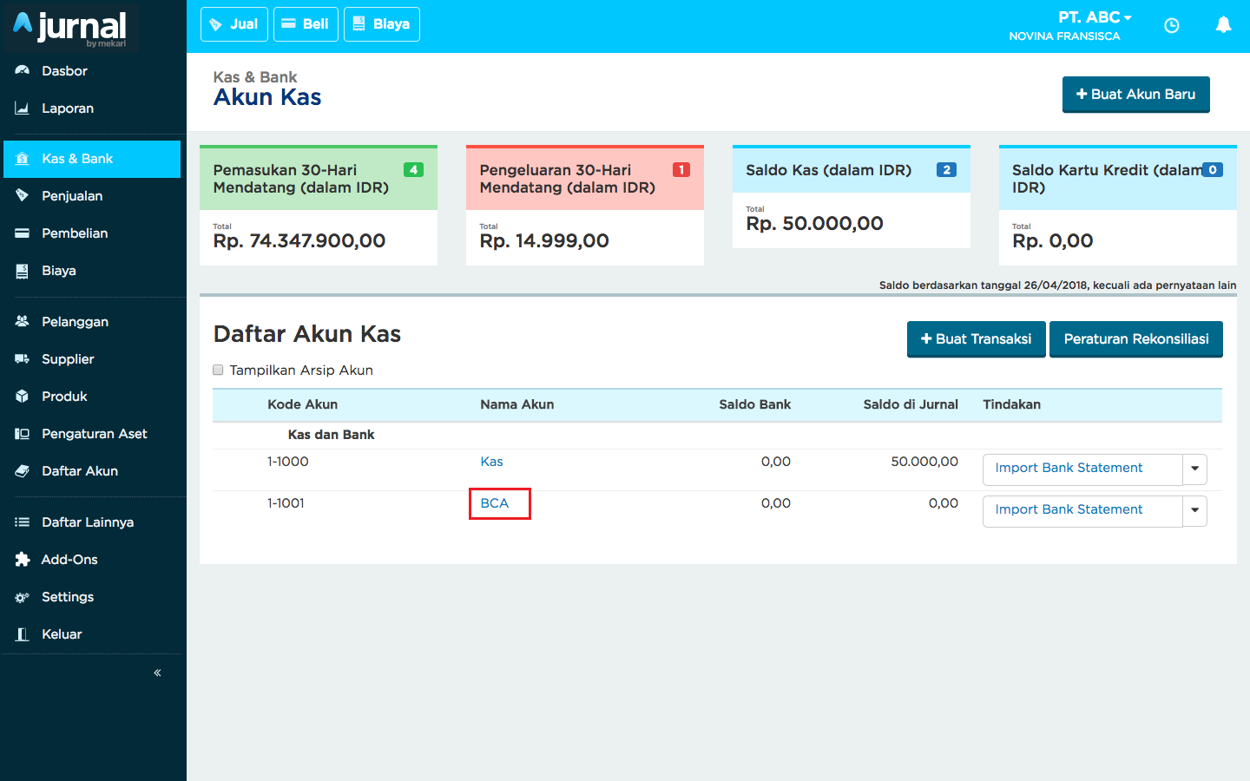1250x781 pixels.
Task: Open the PT. ABC company dropdown
Action: click(x=1095, y=17)
